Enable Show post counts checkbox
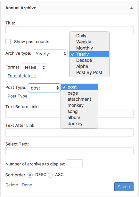 coord(8,42)
